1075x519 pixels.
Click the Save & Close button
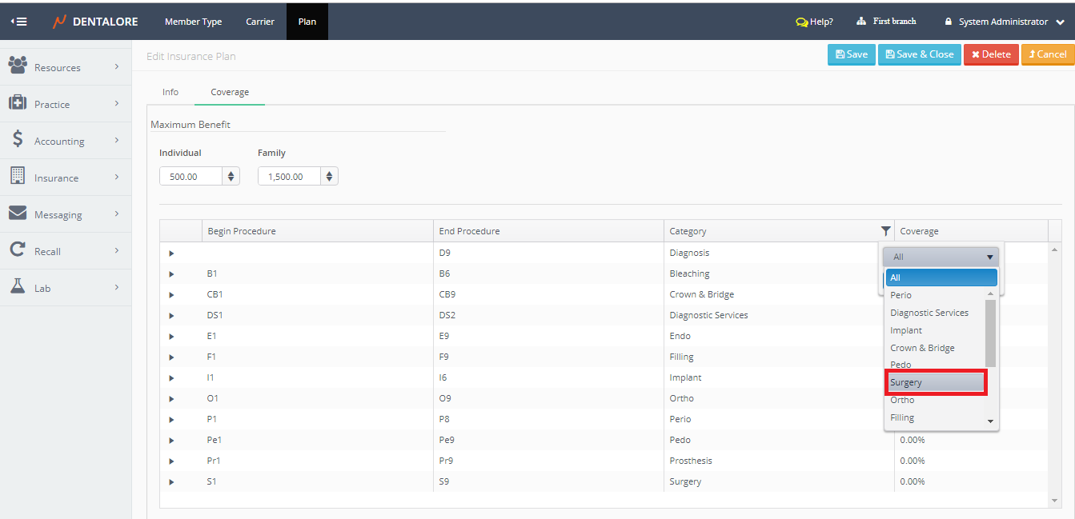pos(919,54)
